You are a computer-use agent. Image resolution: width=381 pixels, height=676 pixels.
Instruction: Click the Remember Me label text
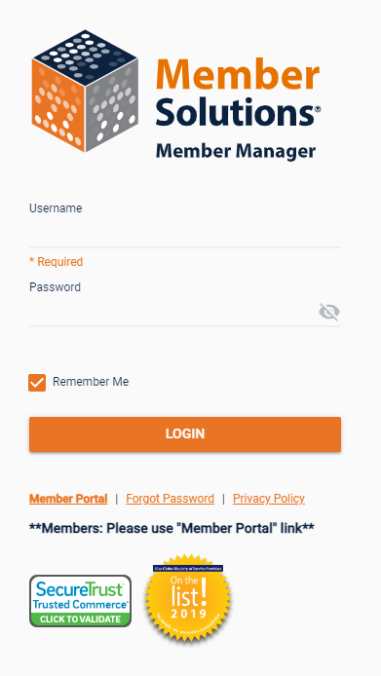pos(91,382)
